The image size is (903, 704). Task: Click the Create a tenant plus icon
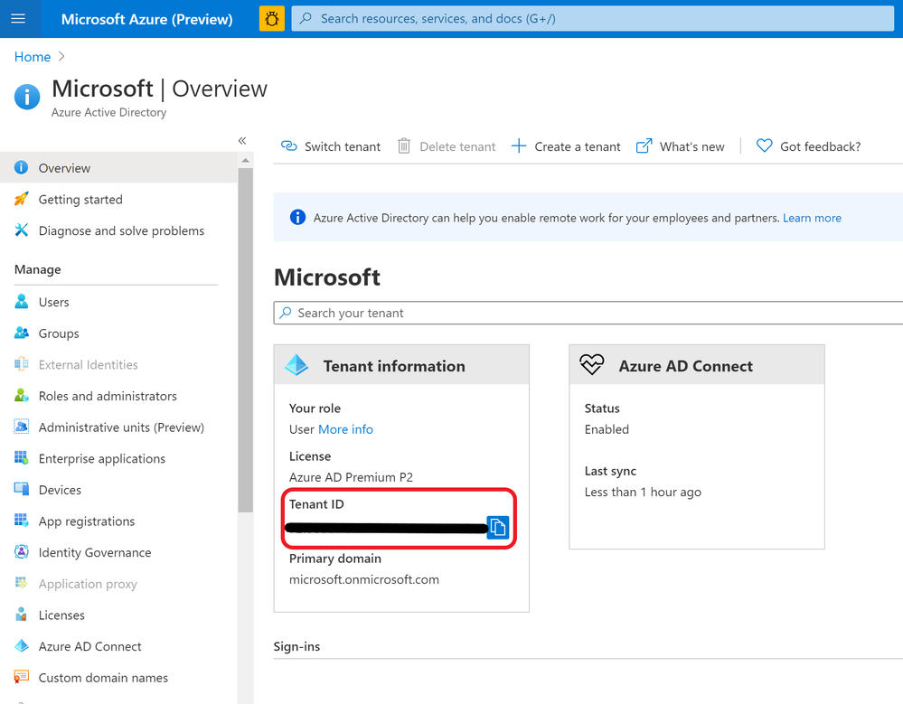click(519, 146)
